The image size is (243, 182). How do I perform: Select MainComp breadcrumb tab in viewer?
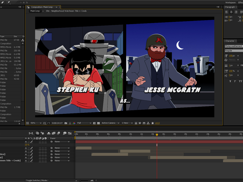coord(35,11)
